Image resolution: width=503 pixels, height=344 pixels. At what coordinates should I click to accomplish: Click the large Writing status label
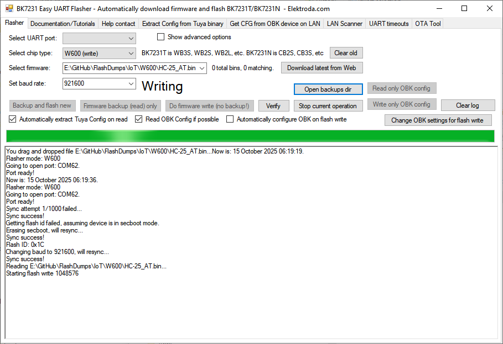162,86
